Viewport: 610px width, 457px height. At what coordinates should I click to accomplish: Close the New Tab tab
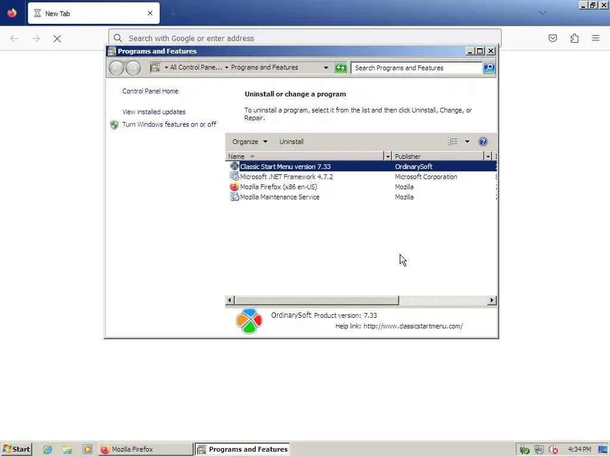[150, 13]
